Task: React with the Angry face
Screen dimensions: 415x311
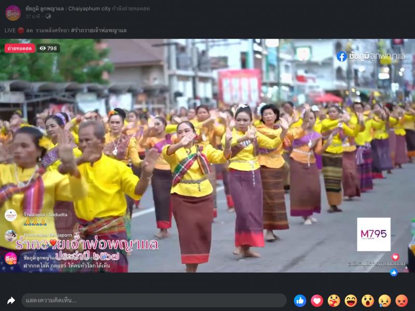Action: click(402, 301)
